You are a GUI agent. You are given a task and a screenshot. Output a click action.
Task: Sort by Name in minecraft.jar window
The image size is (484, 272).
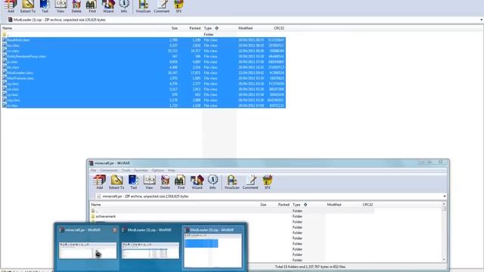tap(96, 205)
